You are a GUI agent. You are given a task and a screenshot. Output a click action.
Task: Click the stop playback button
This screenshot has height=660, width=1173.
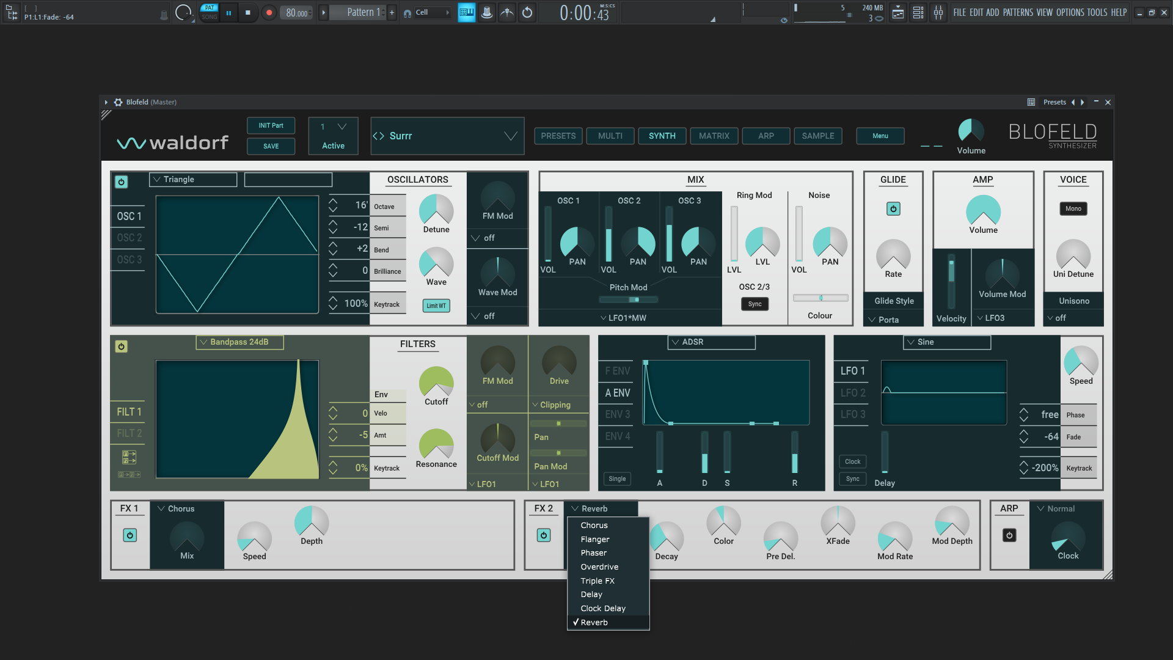[247, 12]
